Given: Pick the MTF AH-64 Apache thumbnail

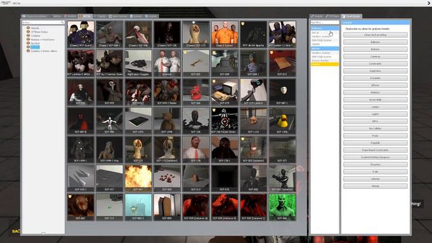Looking at the screenshot, I should 254,34.
